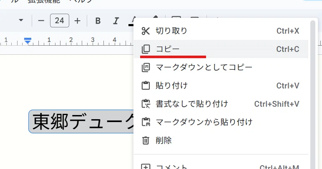
Task: Click the Ctrl+X shortcut label
Action: click(288, 31)
